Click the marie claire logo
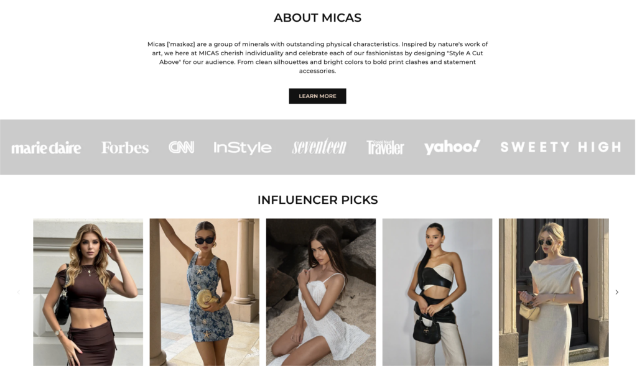 [x=46, y=148]
